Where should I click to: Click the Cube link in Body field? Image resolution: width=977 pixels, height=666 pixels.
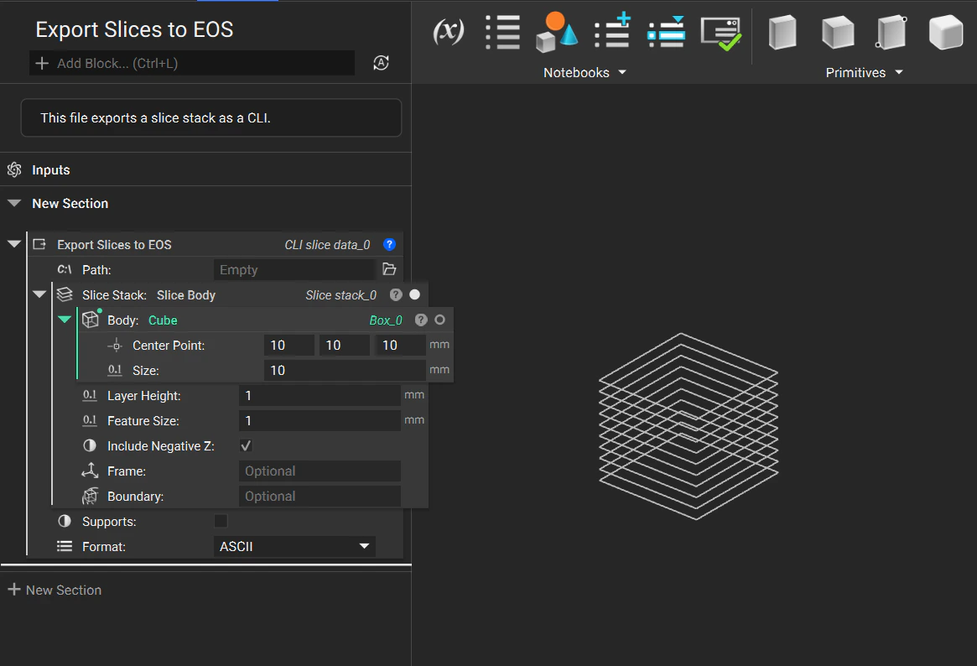(163, 320)
